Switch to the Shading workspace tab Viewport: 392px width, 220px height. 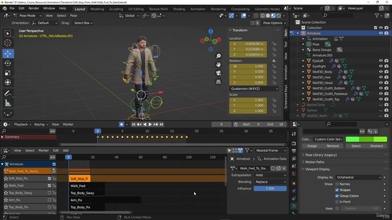pos(179,9)
